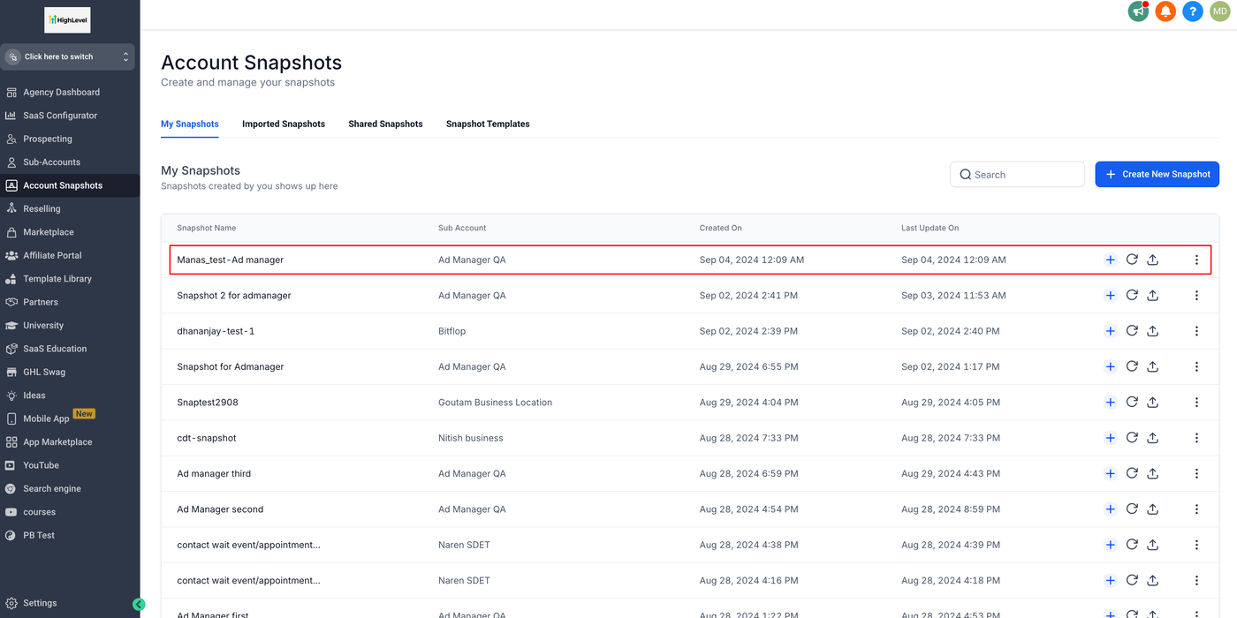Image resolution: width=1237 pixels, height=618 pixels.
Task: Collapse the sidebar with green arrow
Action: (139, 604)
